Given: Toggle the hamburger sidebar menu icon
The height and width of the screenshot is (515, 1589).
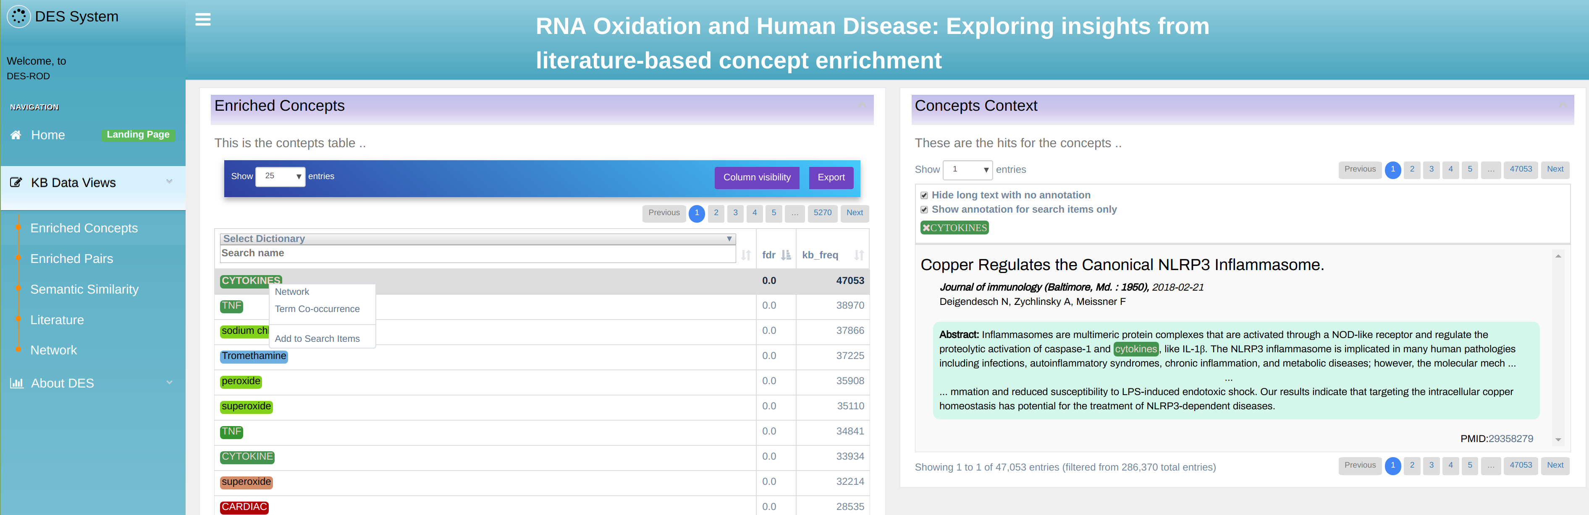Looking at the screenshot, I should 203,20.
